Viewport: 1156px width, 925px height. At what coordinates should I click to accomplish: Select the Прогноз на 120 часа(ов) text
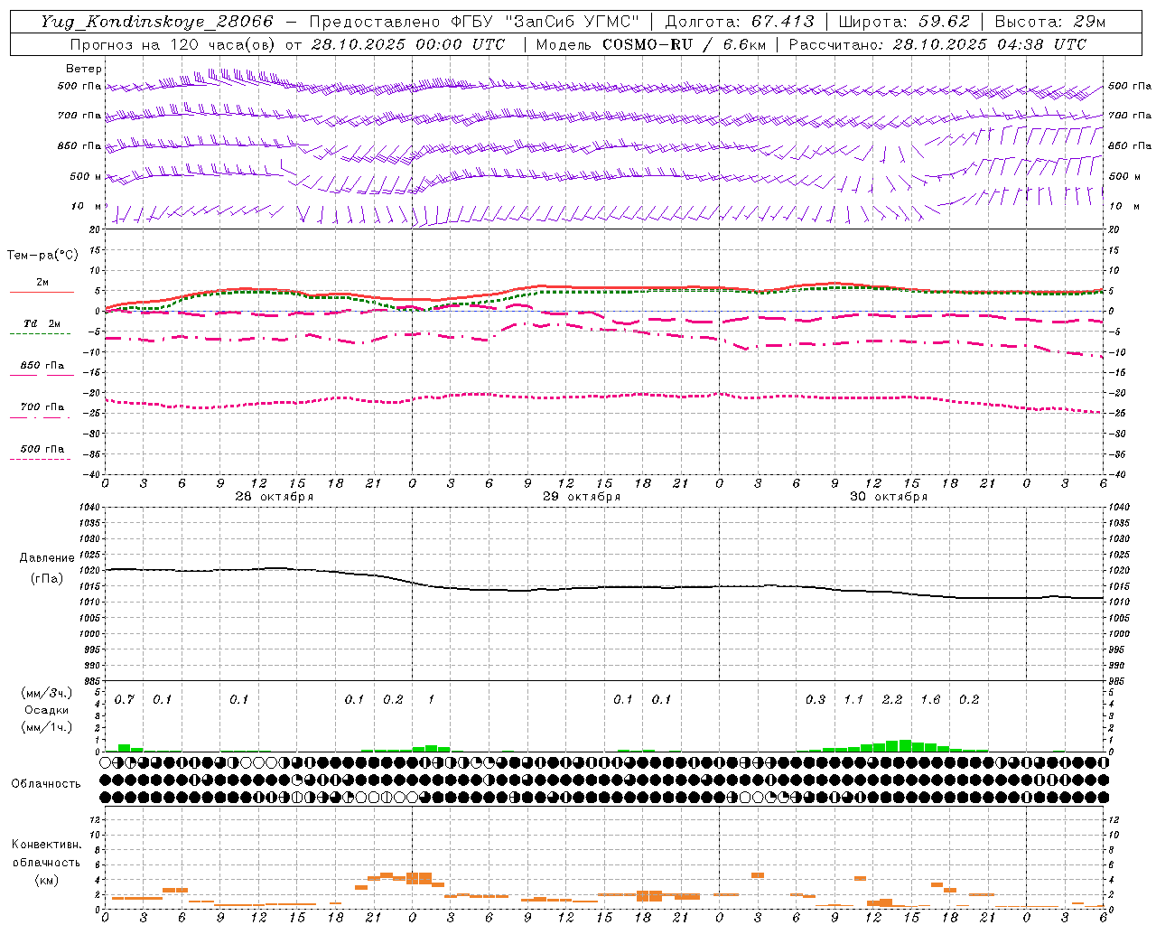[173, 44]
